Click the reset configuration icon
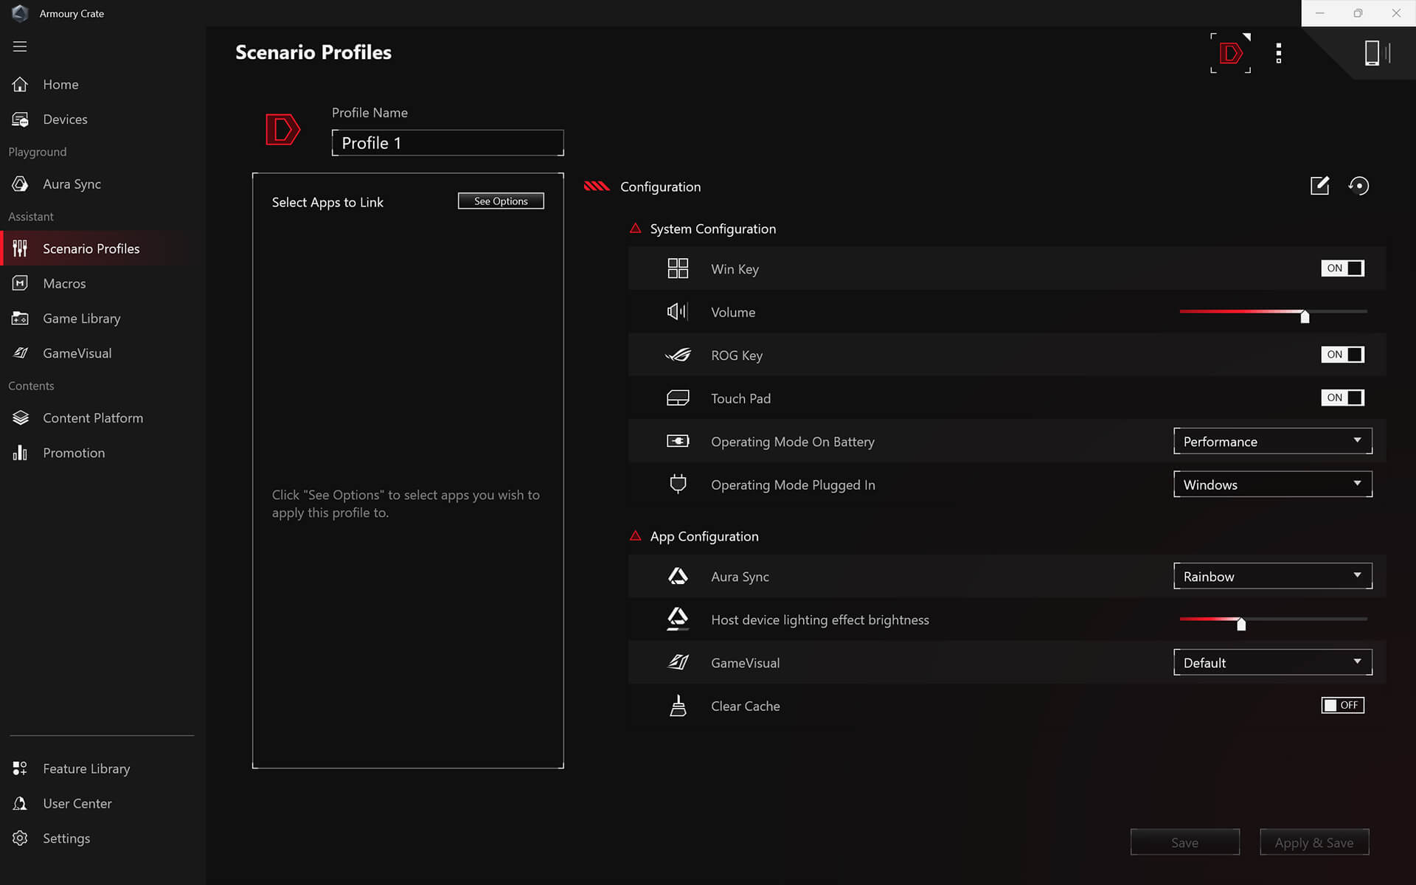The width and height of the screenshot is (1416, 885). 1358,186
